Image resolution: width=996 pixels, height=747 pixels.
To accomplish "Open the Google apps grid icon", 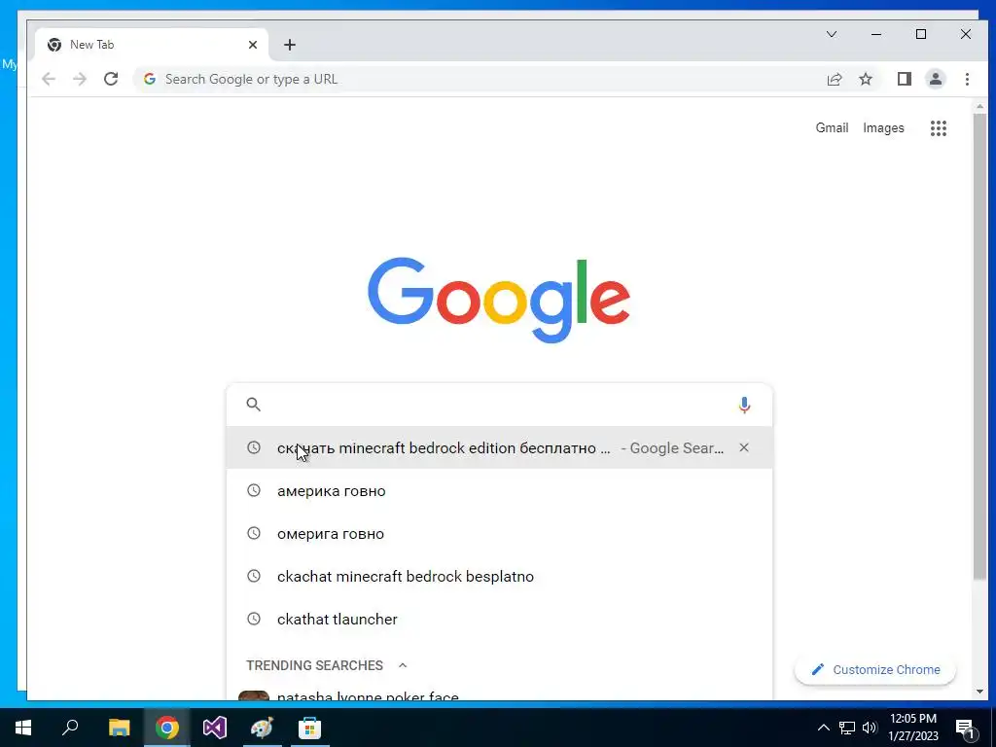I will click(939, 128).
